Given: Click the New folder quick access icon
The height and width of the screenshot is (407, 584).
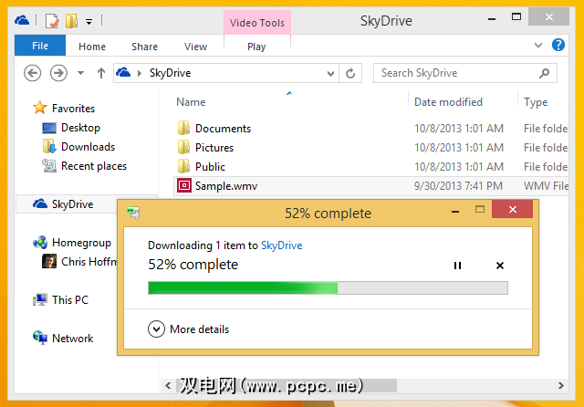Looking at the screenshot, I should pyautogui.click(x=71, y=21).
